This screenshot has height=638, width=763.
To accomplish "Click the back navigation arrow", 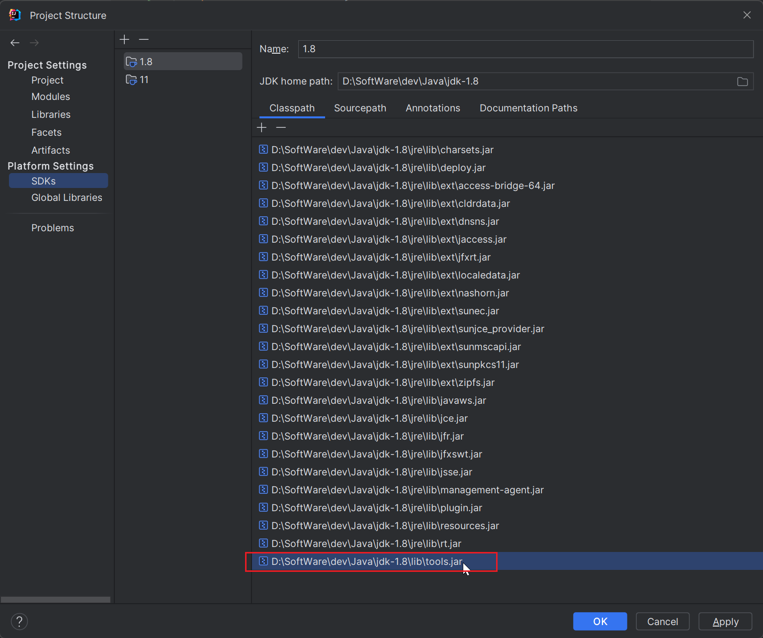I will point(15,43).
